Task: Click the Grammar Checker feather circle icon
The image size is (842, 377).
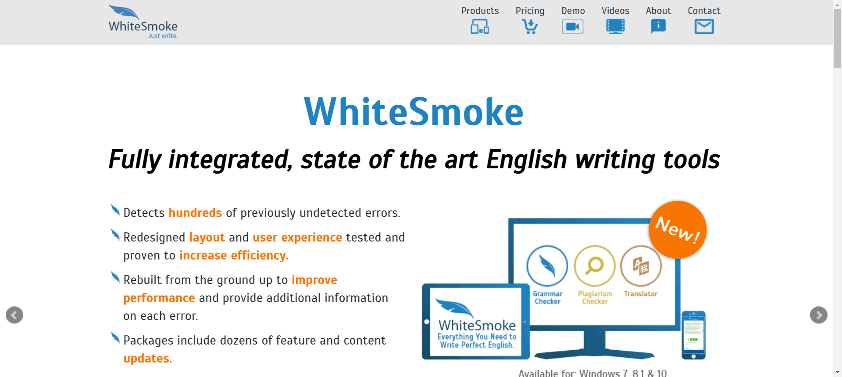Action: (547, 266)
